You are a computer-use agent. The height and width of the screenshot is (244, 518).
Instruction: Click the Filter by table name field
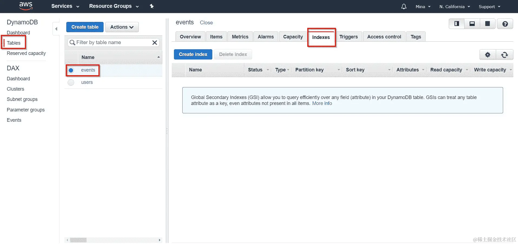tap(113, 42)
